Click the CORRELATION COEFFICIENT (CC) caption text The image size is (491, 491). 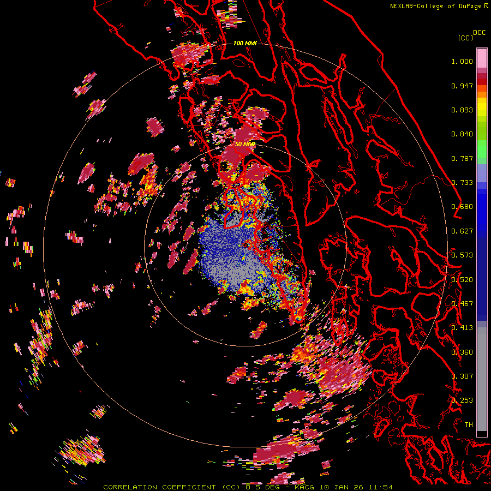[x=172, y=487]
